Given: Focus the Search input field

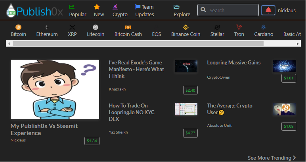Looking at the screenshot, I should click(x=228, y=10).
